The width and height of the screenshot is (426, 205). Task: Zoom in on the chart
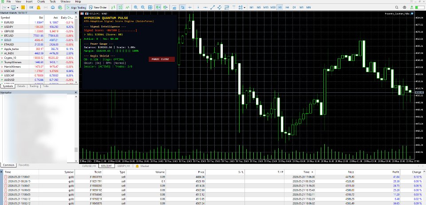point(136,8)
